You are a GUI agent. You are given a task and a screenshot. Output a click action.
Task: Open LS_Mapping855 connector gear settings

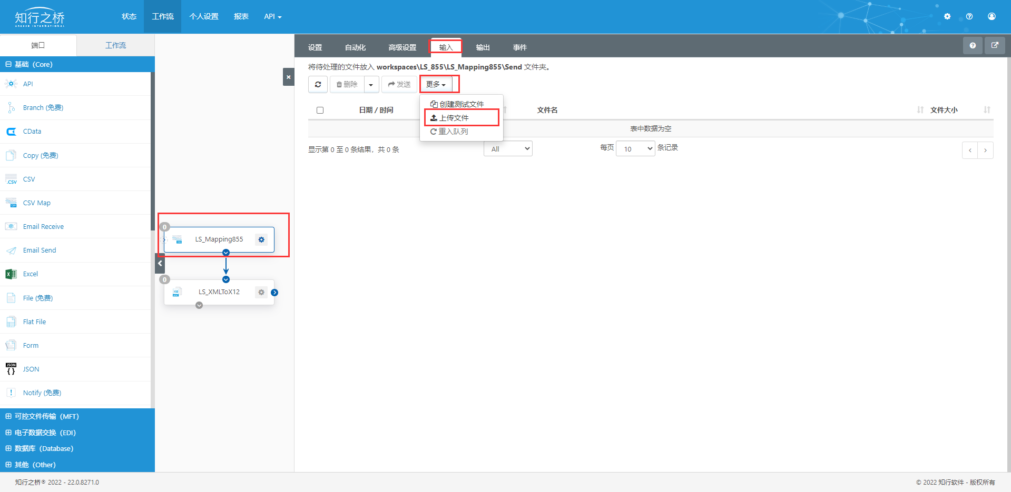261,239
